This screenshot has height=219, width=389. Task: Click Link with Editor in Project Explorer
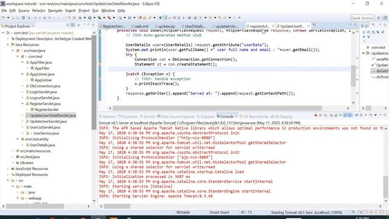coord(73,25)
